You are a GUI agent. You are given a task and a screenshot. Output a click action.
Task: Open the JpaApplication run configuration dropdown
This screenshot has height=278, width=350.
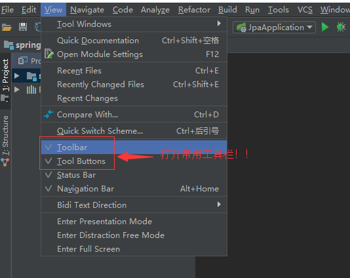[275, 28]
